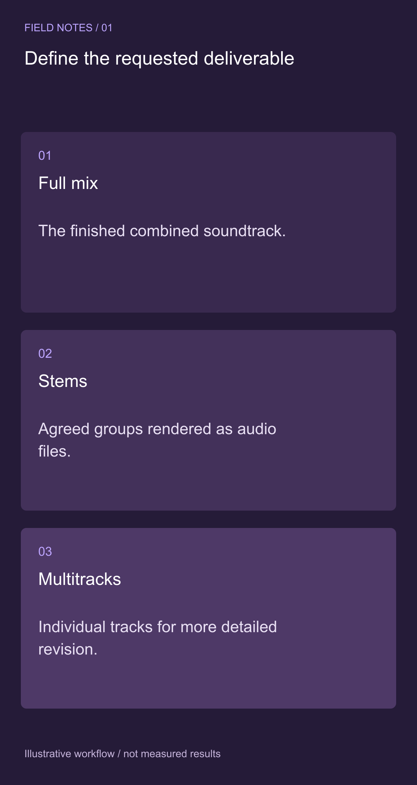Image resolution: width=417 pixels, height=785 pixels.
Task: Click 'not measured results' footer text
Action: [172, 754]
